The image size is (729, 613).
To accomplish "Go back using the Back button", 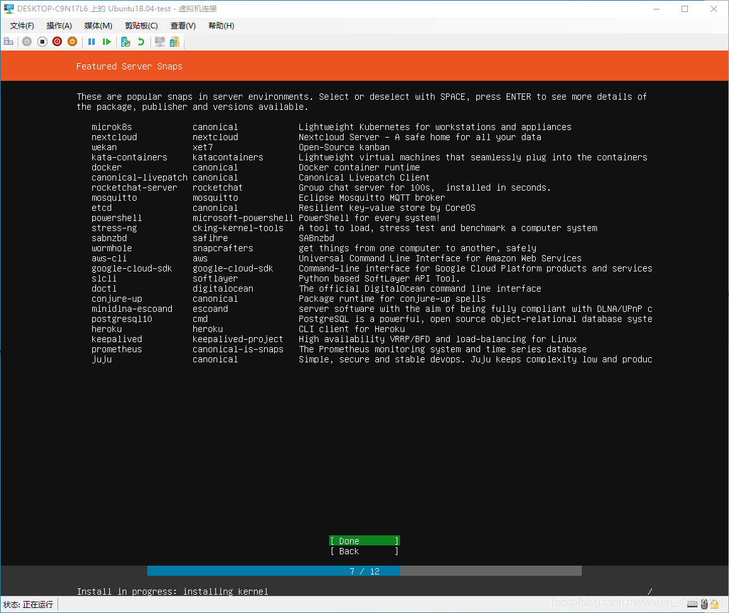I will click(x=364, y=551).
